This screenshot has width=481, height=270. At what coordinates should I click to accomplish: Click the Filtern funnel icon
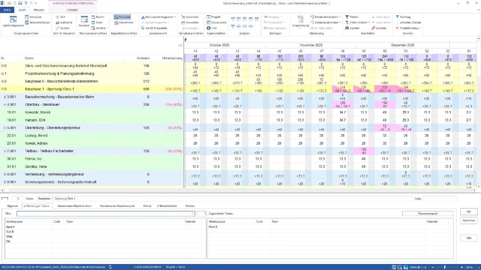click(x=346, y=17)
